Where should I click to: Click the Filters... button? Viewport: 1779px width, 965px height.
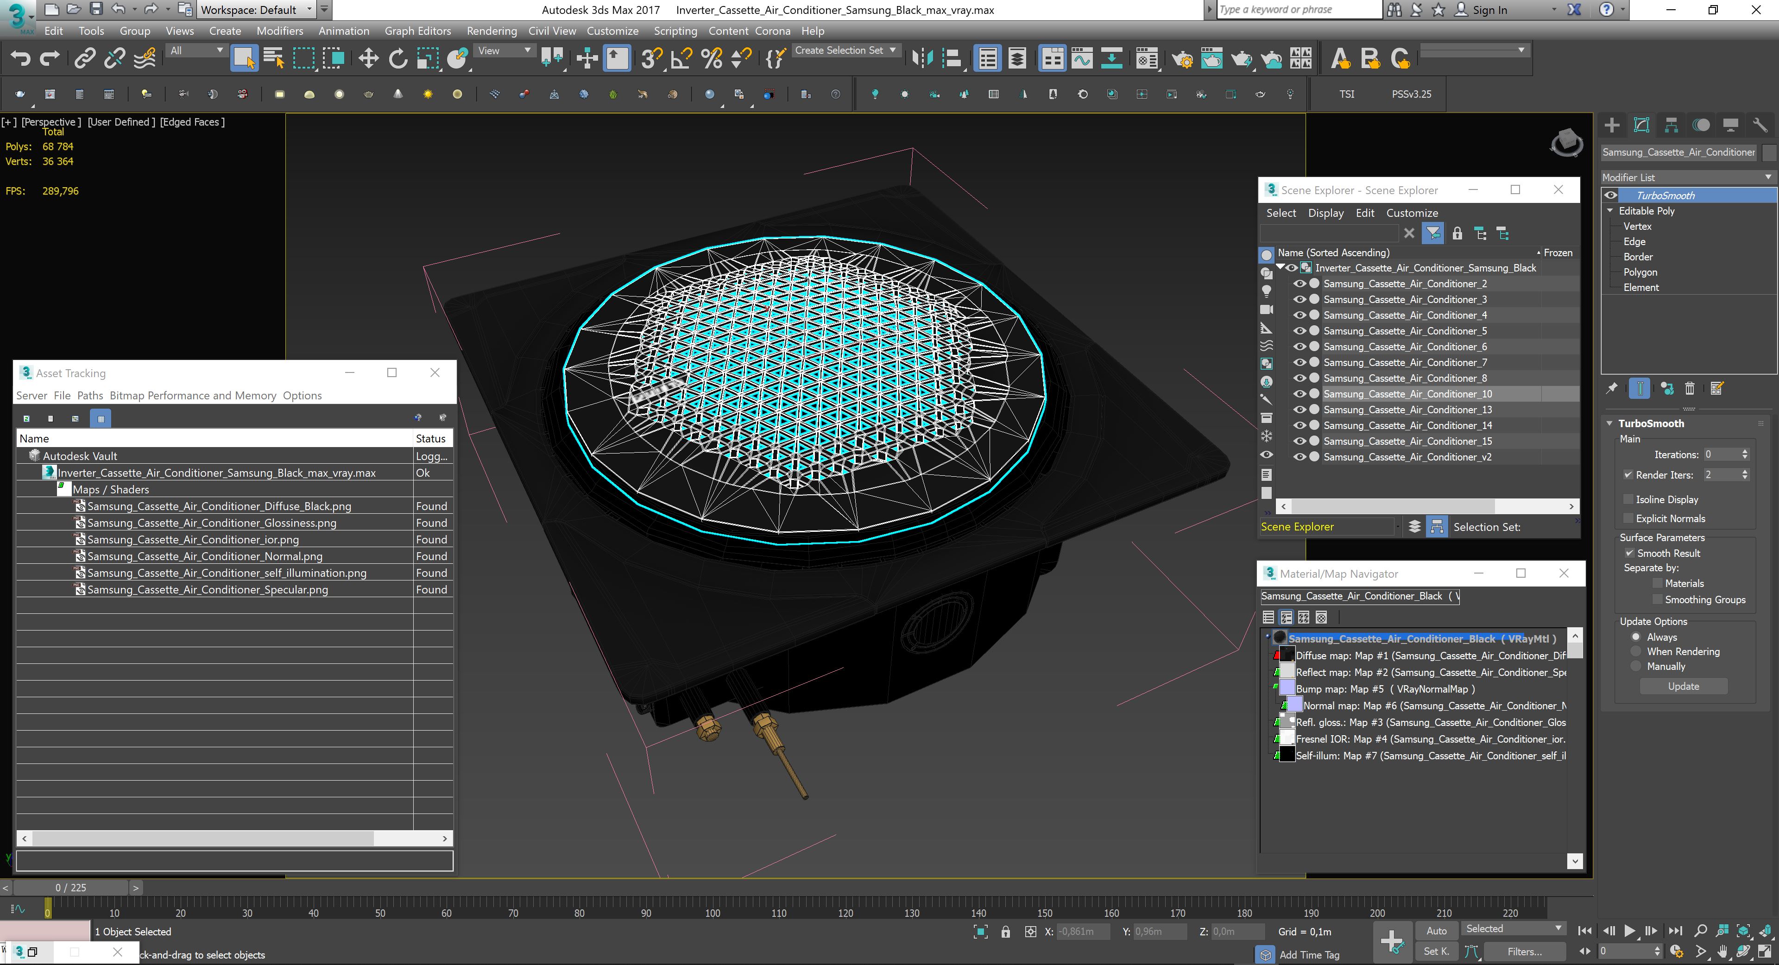(1524, 951)
